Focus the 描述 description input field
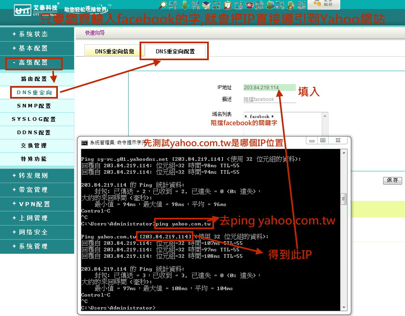405x316 pixels. (269, 99)
